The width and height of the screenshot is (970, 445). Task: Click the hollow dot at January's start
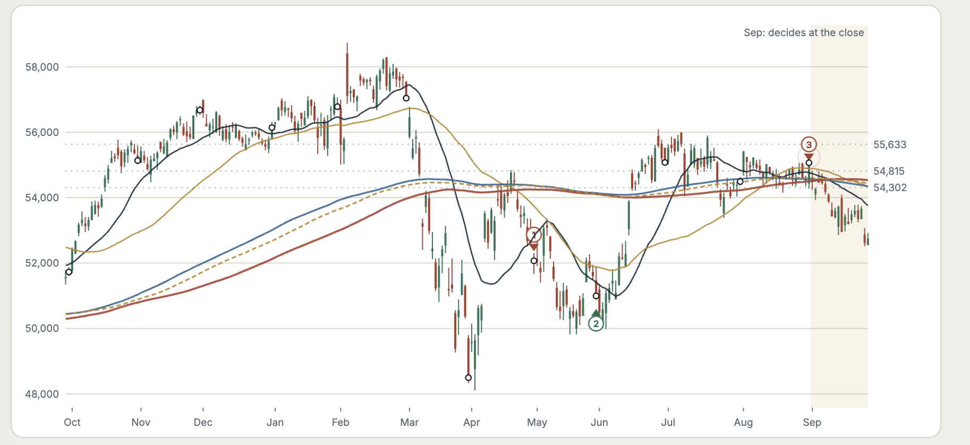272,127
